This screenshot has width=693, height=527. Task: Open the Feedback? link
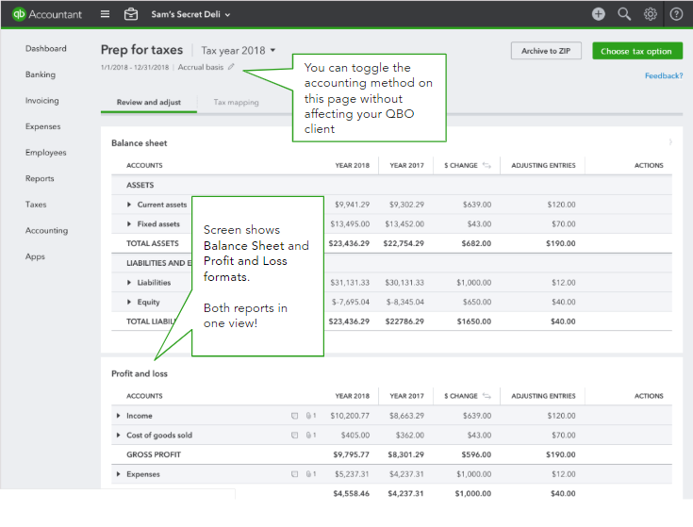pyautogui.click(x=664, y=76)
